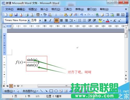Open Chinese conversion dropdown arrow
The width and height of the screenshot is (130, 100).
(41, 15)
